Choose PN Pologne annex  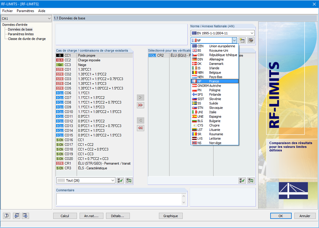coord(215,90)
